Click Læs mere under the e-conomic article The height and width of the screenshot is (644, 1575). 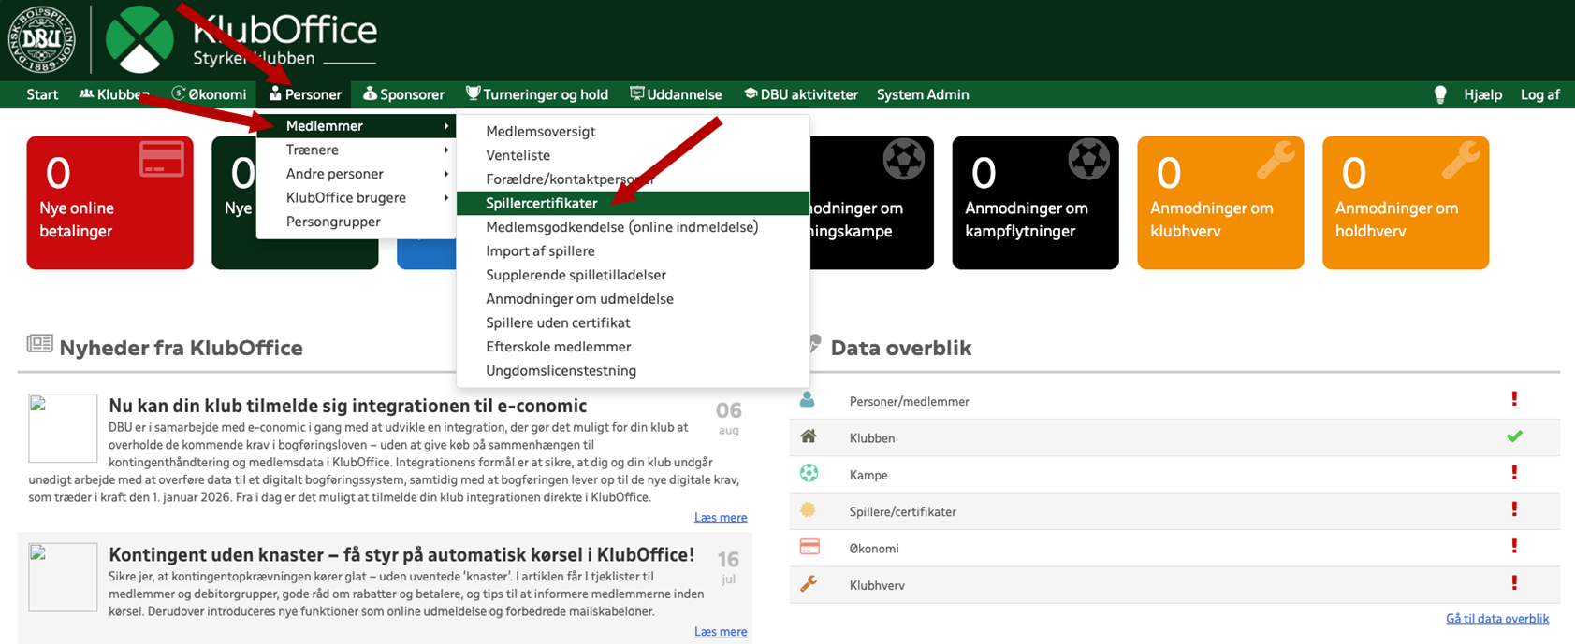pyautogui.click(x=720, y=518)
